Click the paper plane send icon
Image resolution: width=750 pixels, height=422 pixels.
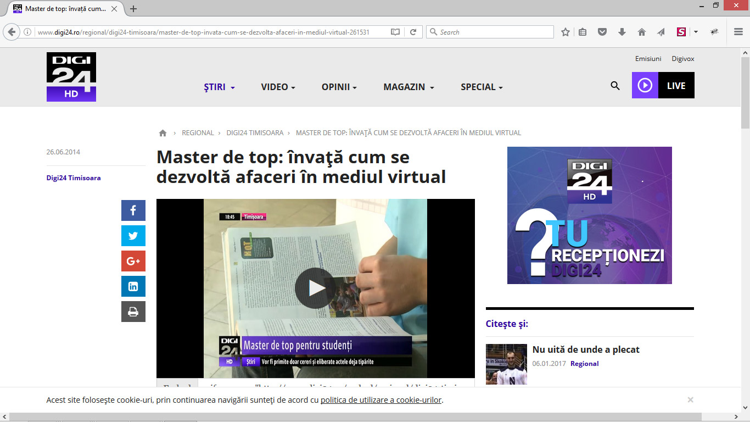coord(662,32)
